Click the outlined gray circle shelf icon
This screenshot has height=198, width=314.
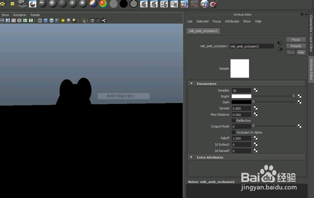click(x=133, y=4)
